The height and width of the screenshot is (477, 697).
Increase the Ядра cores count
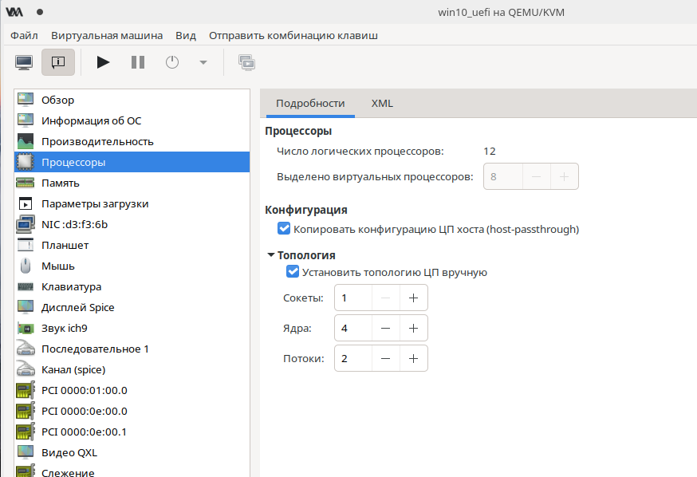pyautogui.click(x=413, y=328)
